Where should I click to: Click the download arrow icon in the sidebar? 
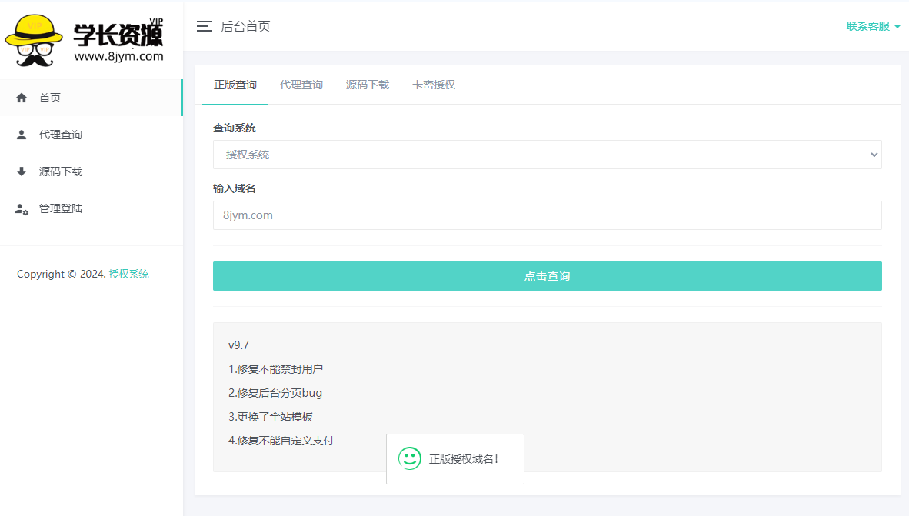click(22, 171)
